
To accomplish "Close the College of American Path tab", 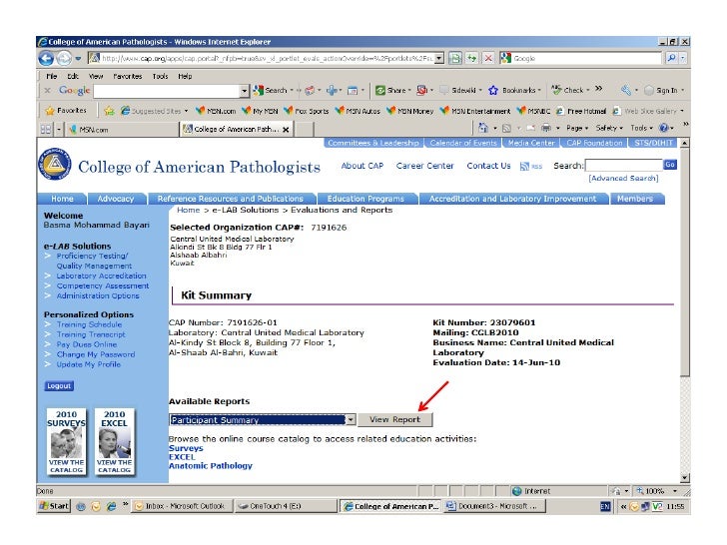I will (286, 130).
